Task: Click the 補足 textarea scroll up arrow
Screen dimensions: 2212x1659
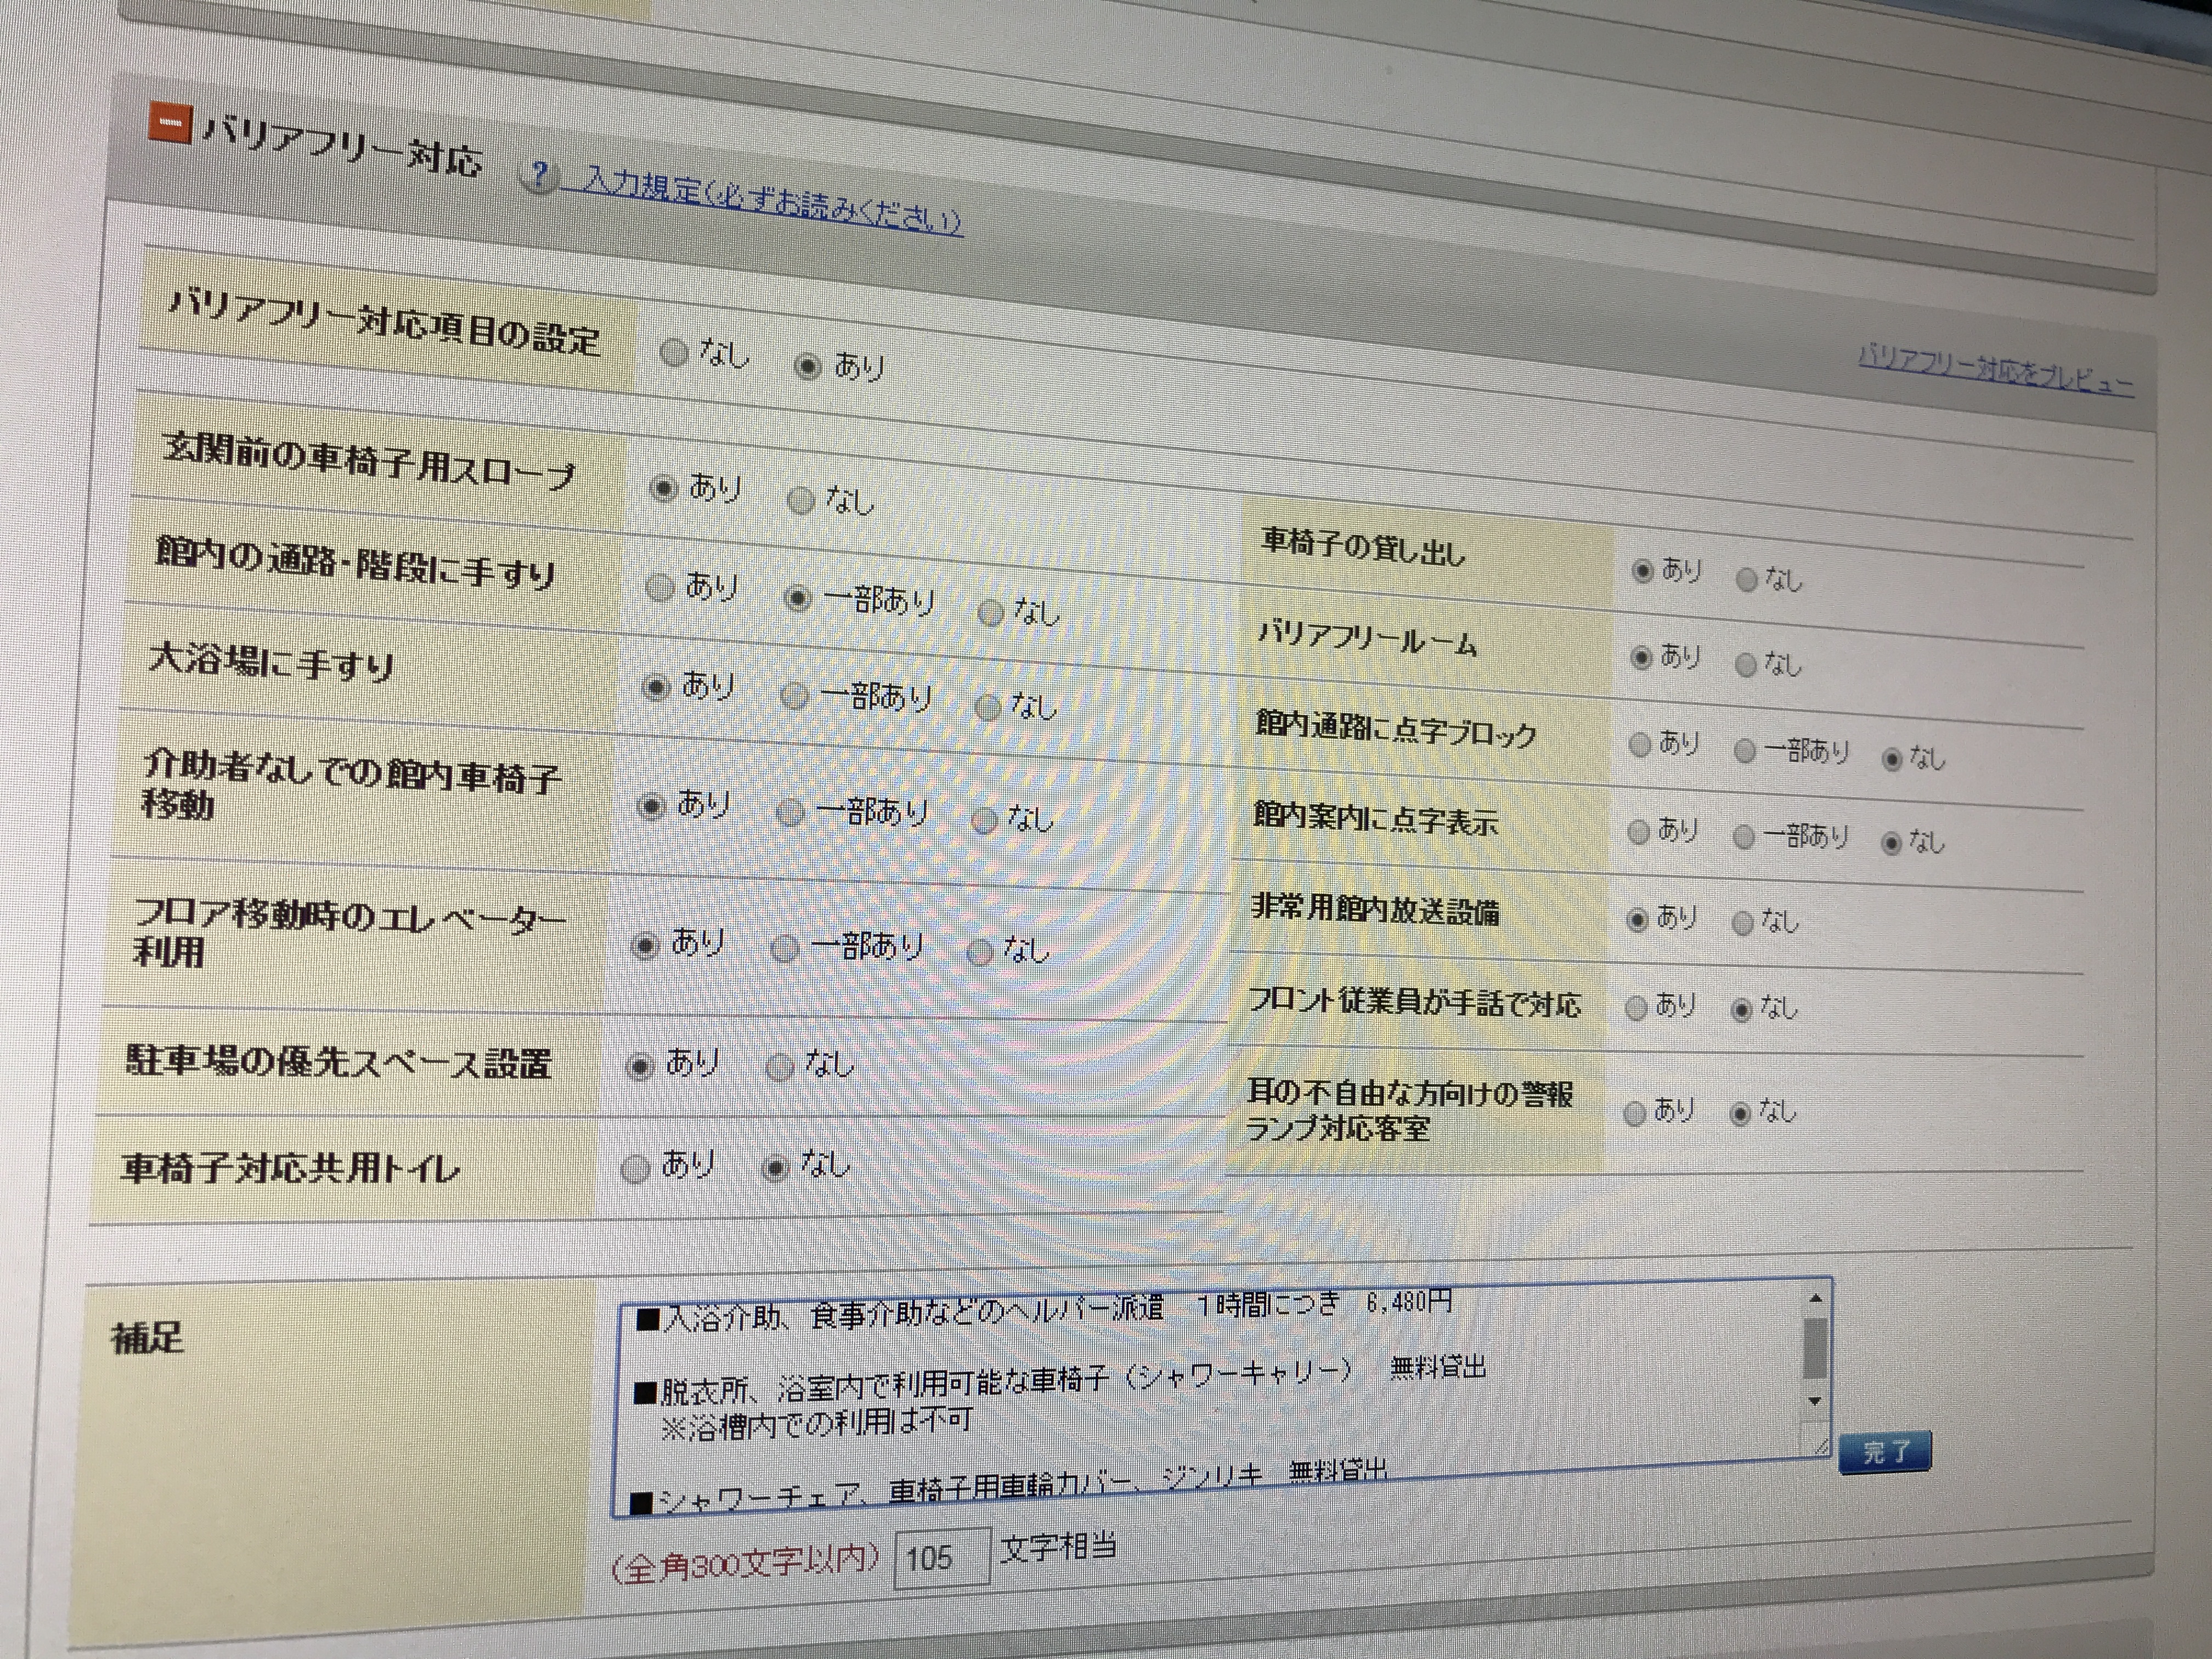Action: [1815, 1298]
